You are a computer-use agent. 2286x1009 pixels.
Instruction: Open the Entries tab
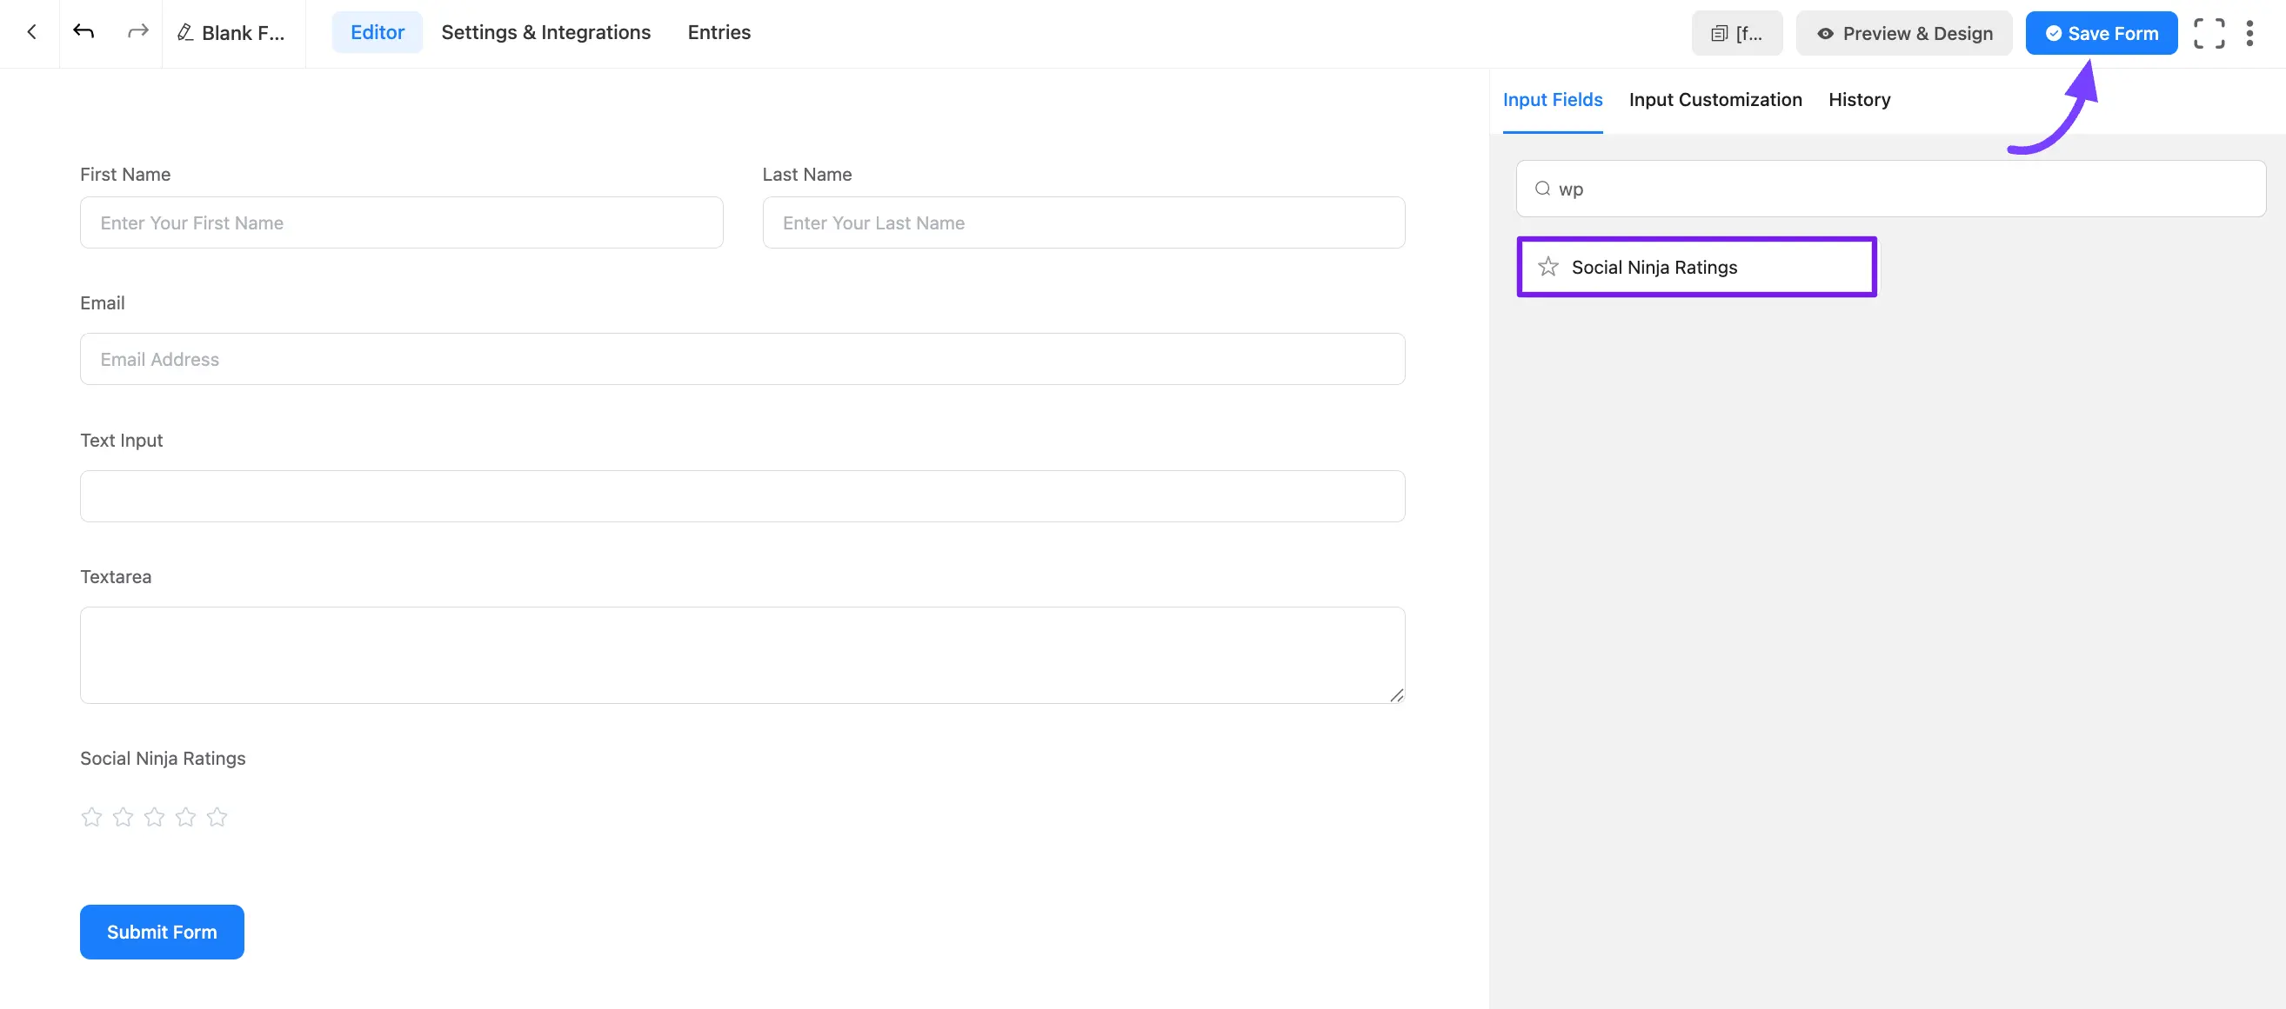pyautogui.click(x=718, y=32)
